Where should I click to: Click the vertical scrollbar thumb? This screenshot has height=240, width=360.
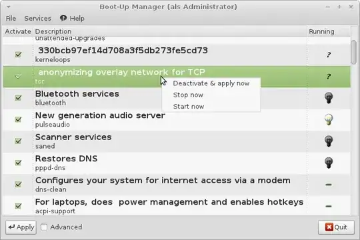pos(354,53)
